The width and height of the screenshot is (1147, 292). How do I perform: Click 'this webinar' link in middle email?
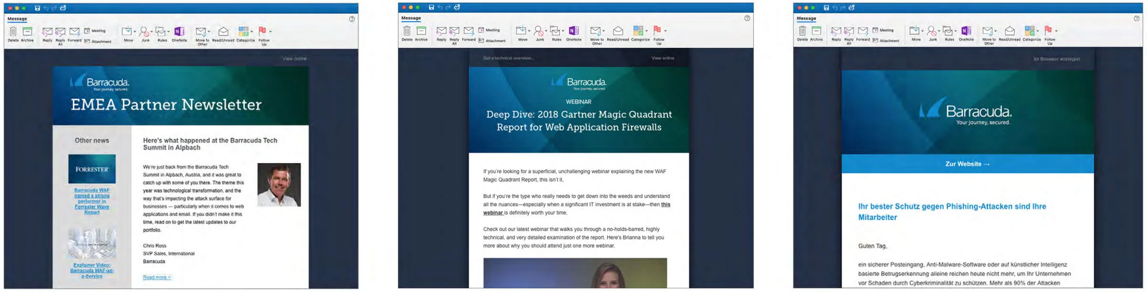(x=577, y=209)
